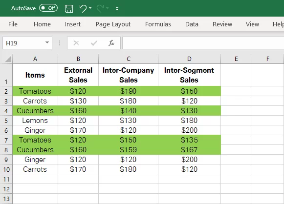Select row 7 header

6,140
